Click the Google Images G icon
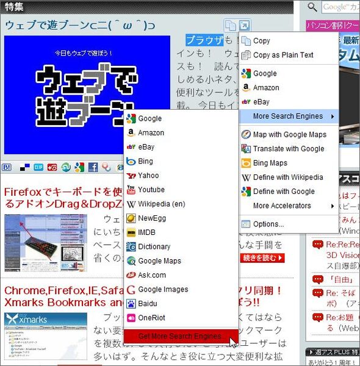 tap(131, 290)
